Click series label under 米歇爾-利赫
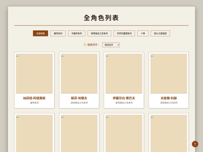The width and height of the screenshot is (203, 152). (x=169, y=103)
